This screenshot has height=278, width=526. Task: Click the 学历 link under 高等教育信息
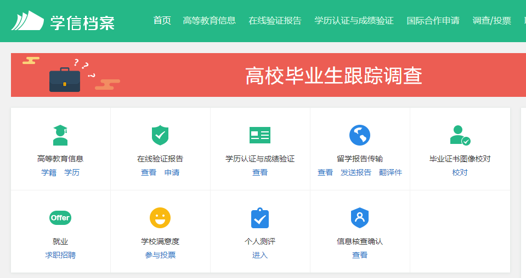click(x=72, y=172)
